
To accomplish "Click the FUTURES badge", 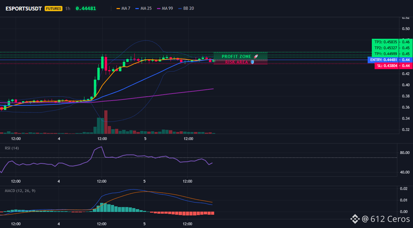I will (x=53, y=8).
